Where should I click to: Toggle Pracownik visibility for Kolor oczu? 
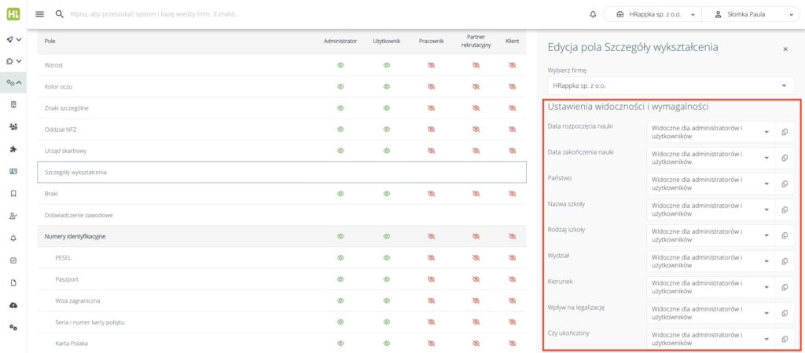[x=431, y=86]
